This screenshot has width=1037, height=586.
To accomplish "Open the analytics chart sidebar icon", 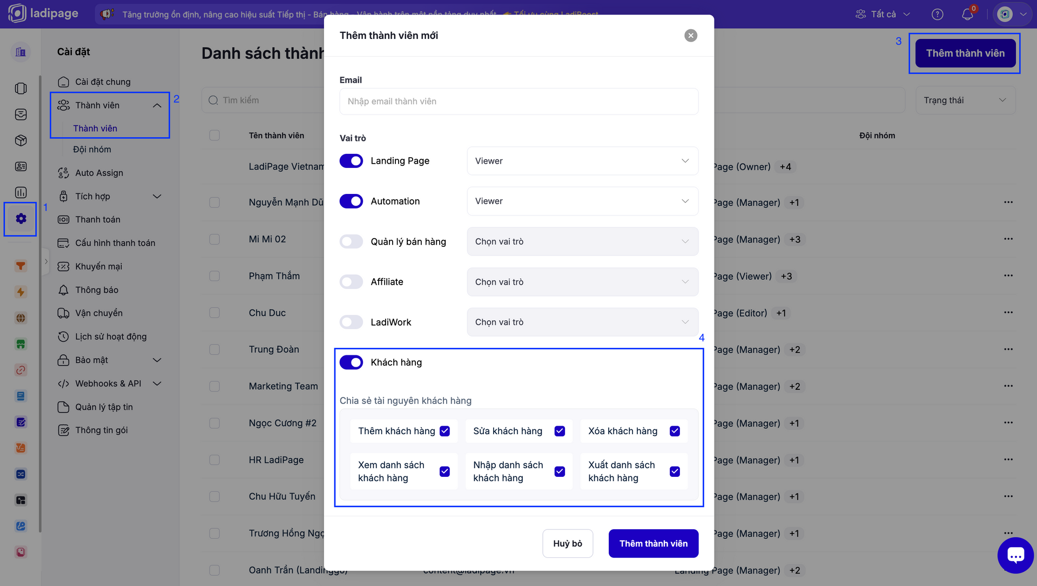I will (x=21, y=193).
